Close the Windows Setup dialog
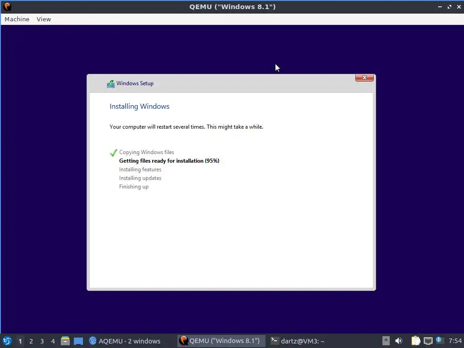Screen dimensions: 464x348 pos(364,77)
